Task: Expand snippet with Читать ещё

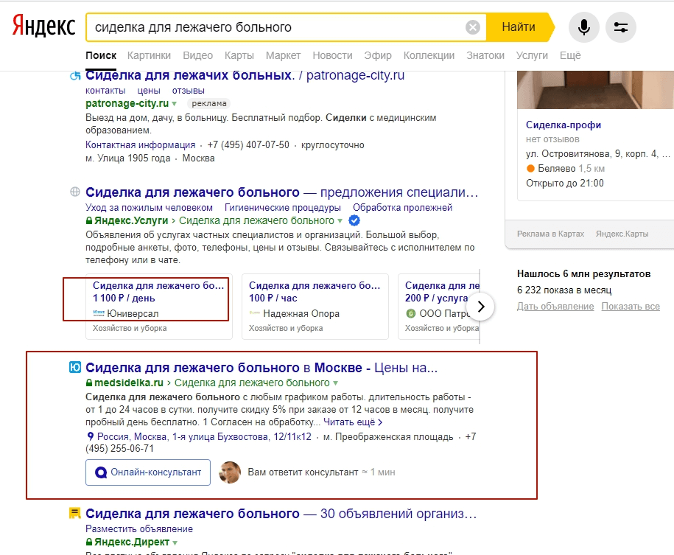Action: (353, 422)
